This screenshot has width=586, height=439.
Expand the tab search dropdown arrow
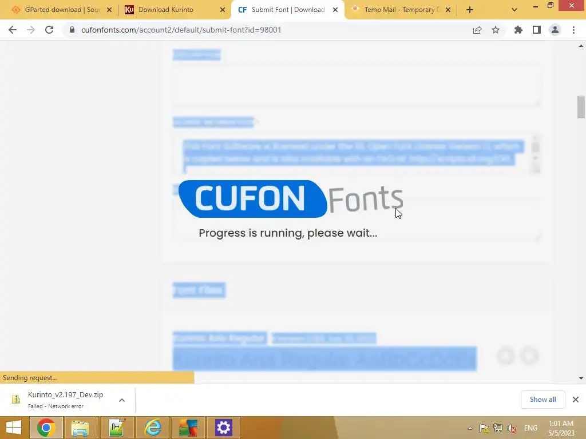(x=514, y=10)
